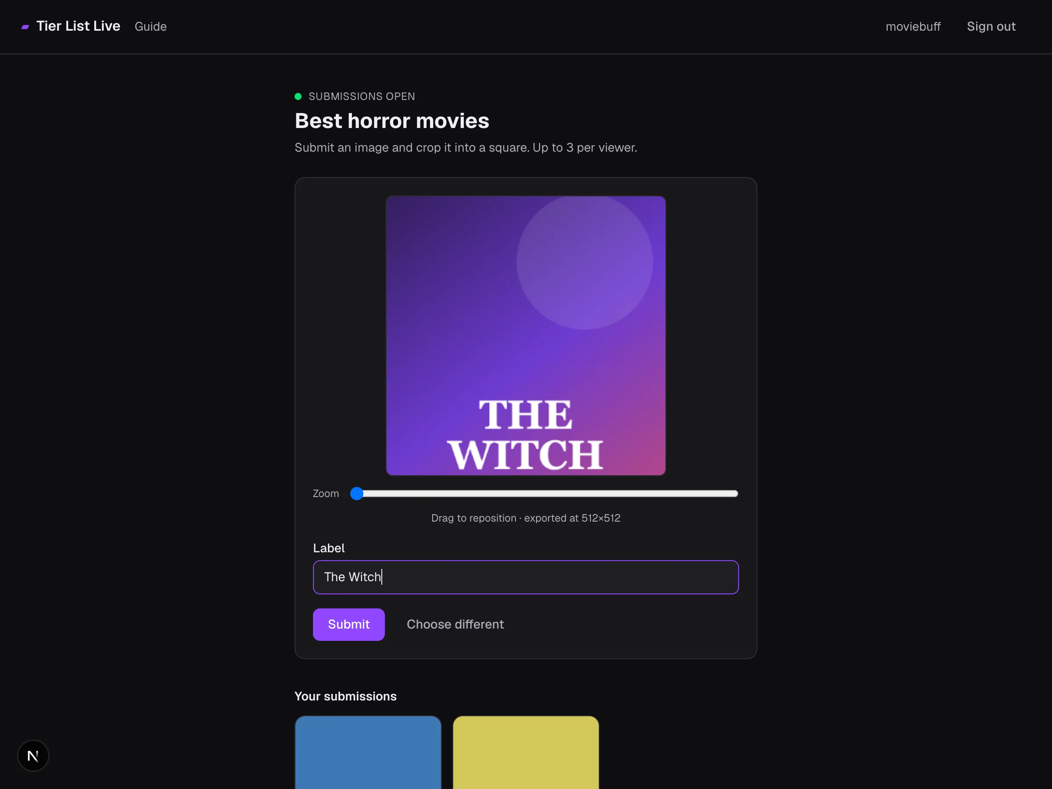The width and height of the screenshot is (1052, 789).
Task: Click the Submit an image instruction text
Action: (x=466, y=147)
